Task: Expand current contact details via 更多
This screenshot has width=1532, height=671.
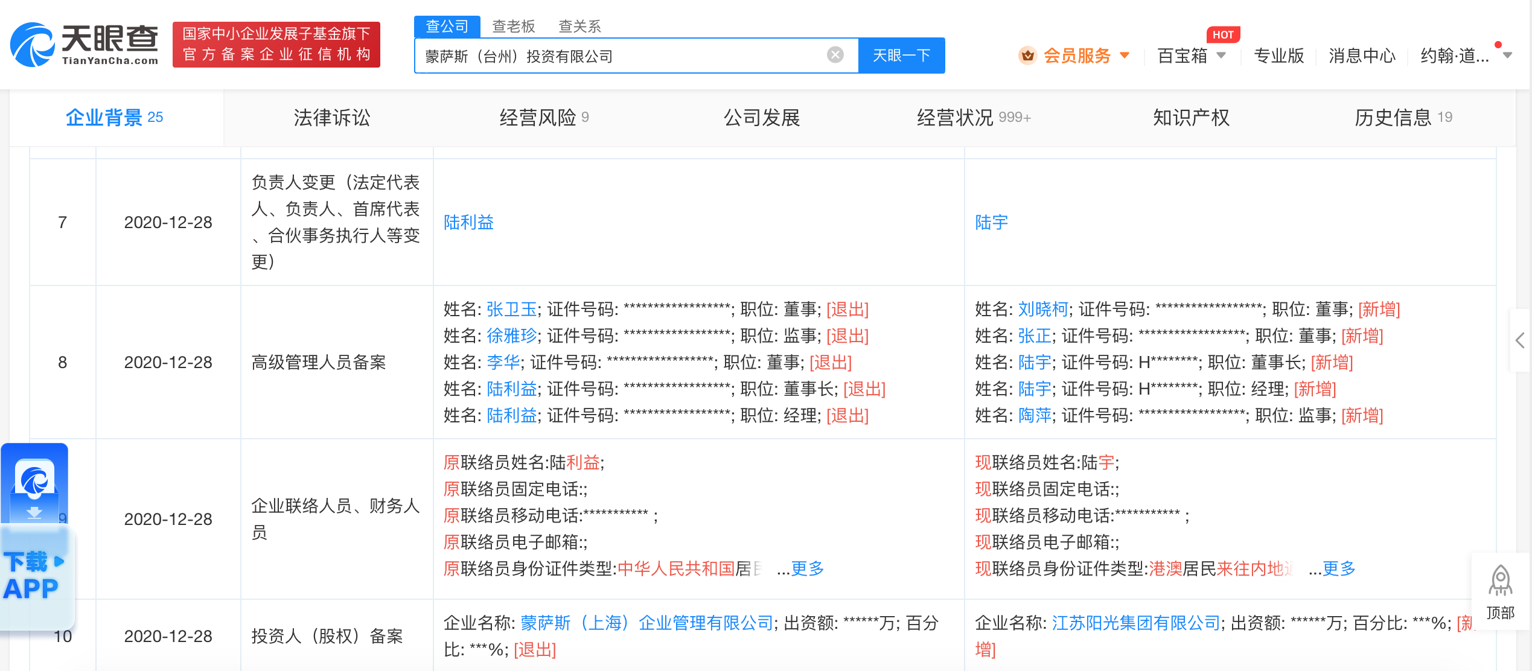Action: [x=1339, y=568]
